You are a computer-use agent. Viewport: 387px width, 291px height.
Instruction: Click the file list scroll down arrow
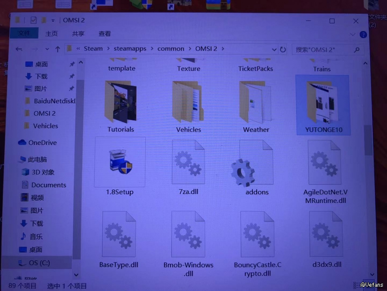click(x=372, y=274)
